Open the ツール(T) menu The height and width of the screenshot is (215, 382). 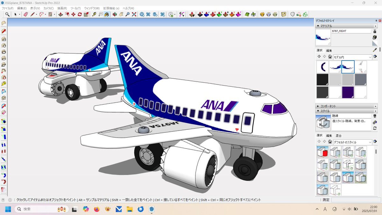click(75, 8)
